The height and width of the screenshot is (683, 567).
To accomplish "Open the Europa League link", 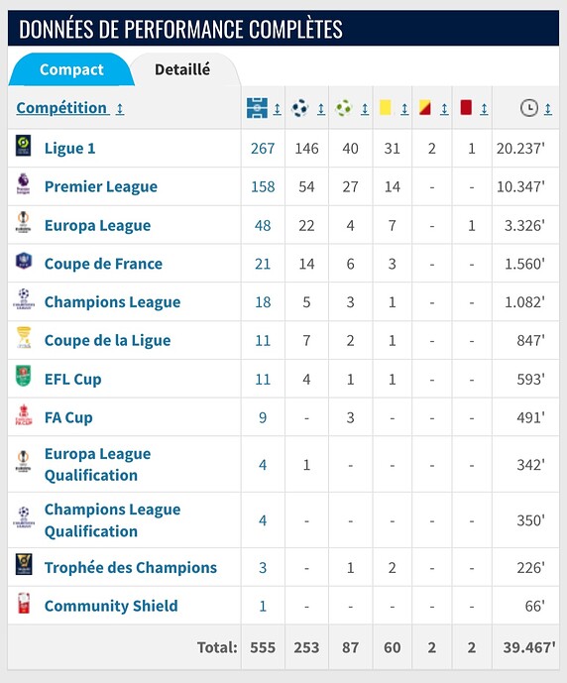I will (x=97, y=225).
